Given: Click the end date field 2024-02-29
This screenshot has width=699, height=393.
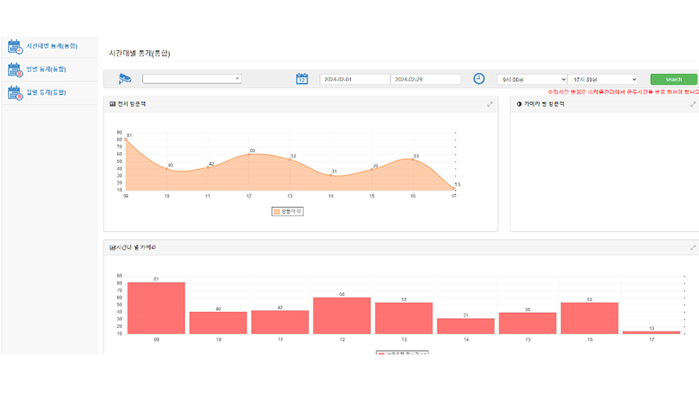Looking at the screenshot, I should (x=425, y=79).
